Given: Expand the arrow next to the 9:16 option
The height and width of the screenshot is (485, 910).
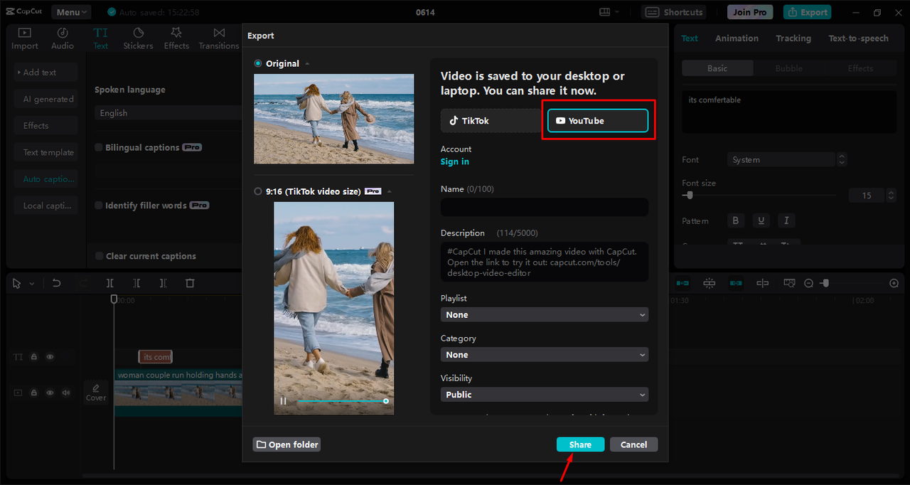Looking at the screenshot, I should click(x=389, y=191).
